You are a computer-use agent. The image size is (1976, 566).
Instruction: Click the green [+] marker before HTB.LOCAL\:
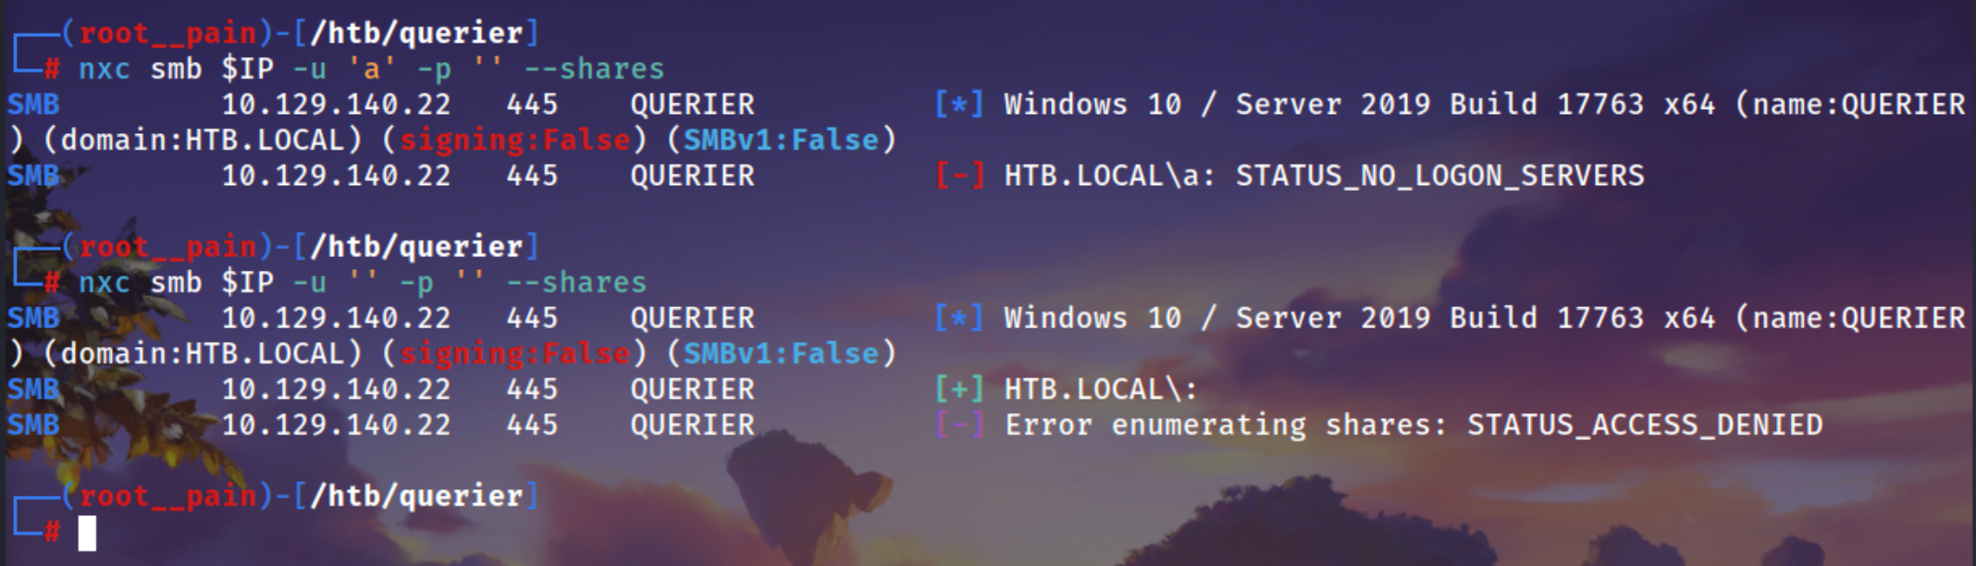(x=959, y=389)
